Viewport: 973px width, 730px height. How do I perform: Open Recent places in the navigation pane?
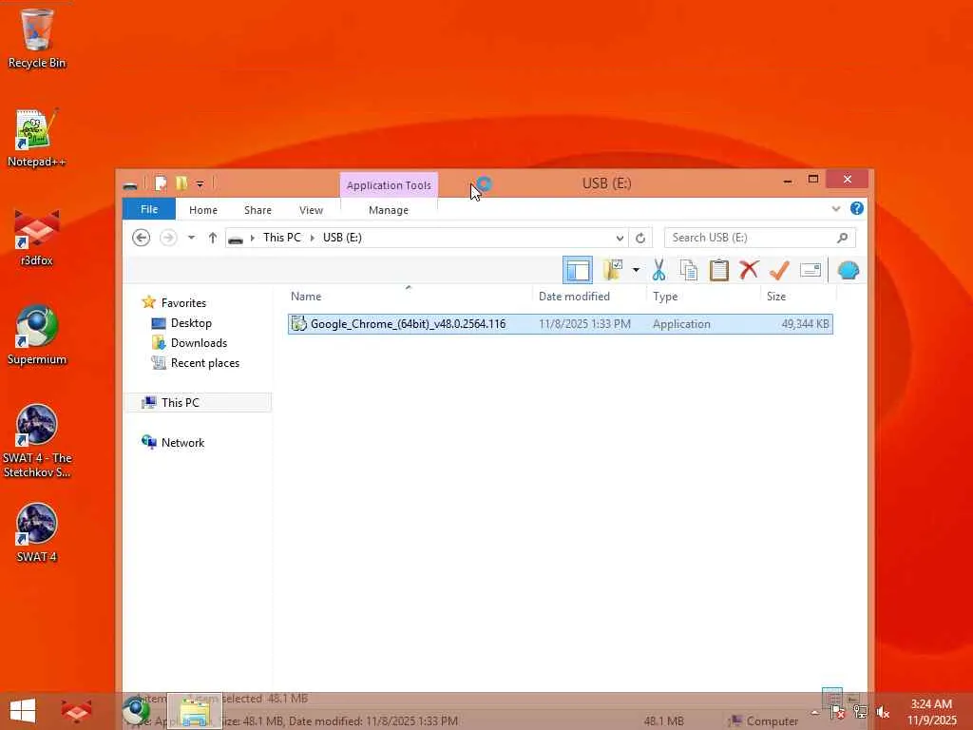click(x=205, y=363)
